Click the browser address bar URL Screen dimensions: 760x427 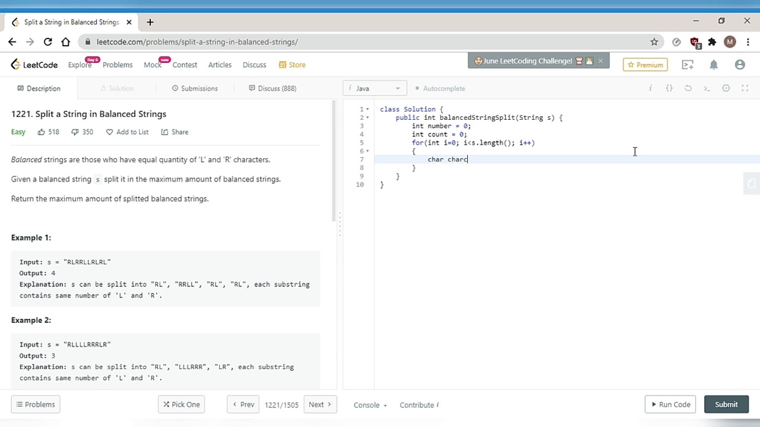point(197,42)
